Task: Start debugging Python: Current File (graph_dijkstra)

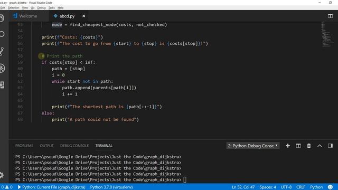Action: pyautogui.click(x=52, y=187)
